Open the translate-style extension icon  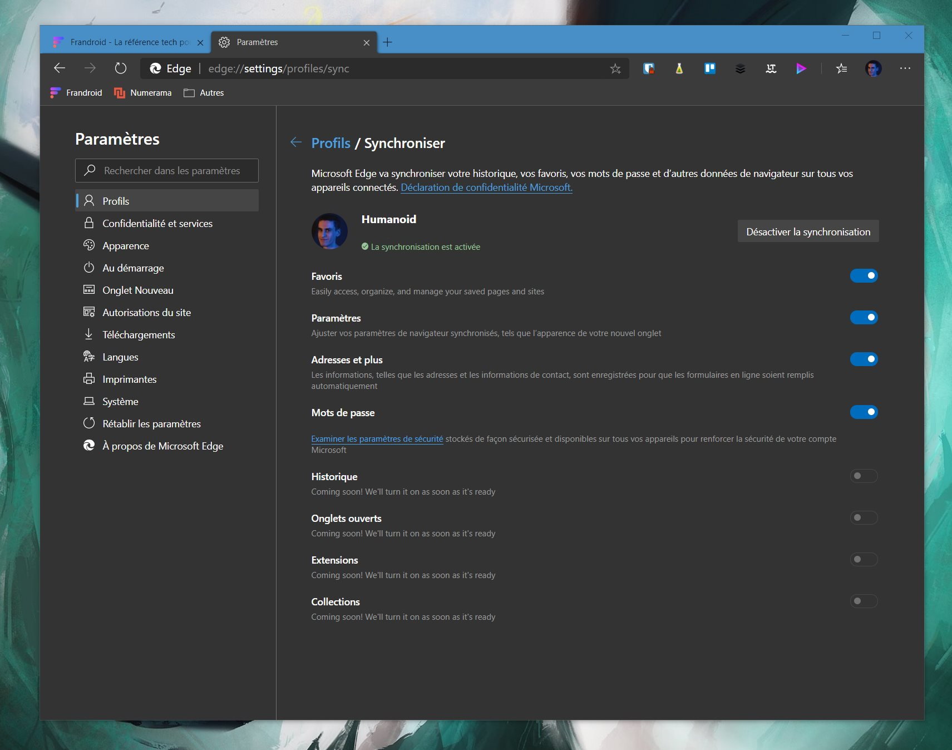click(771, 68)
